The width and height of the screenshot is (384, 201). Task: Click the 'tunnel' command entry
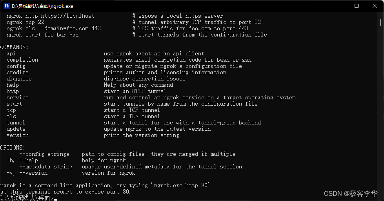click(x=16, y=122)
